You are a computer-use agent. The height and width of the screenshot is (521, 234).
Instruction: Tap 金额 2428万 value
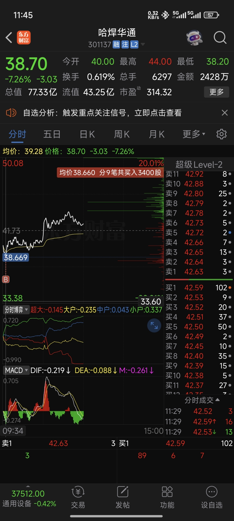click(x=214, y=77)
